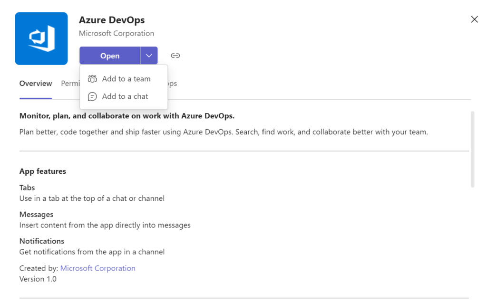
Task: Click the gray Microsoft Corporation publisher subtitle
Action: coord(117,33)
